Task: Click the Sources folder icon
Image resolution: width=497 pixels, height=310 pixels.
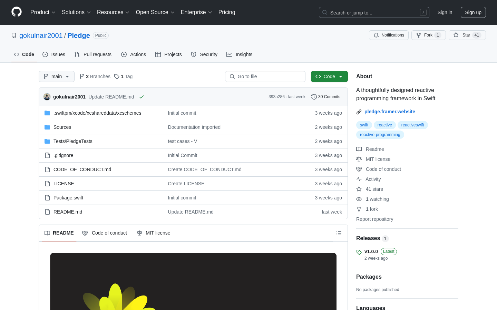Action: [47, 127]
